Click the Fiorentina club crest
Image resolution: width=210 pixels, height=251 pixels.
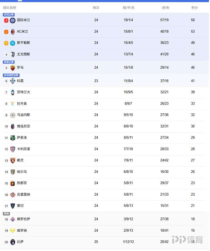[x=12, y=219]
